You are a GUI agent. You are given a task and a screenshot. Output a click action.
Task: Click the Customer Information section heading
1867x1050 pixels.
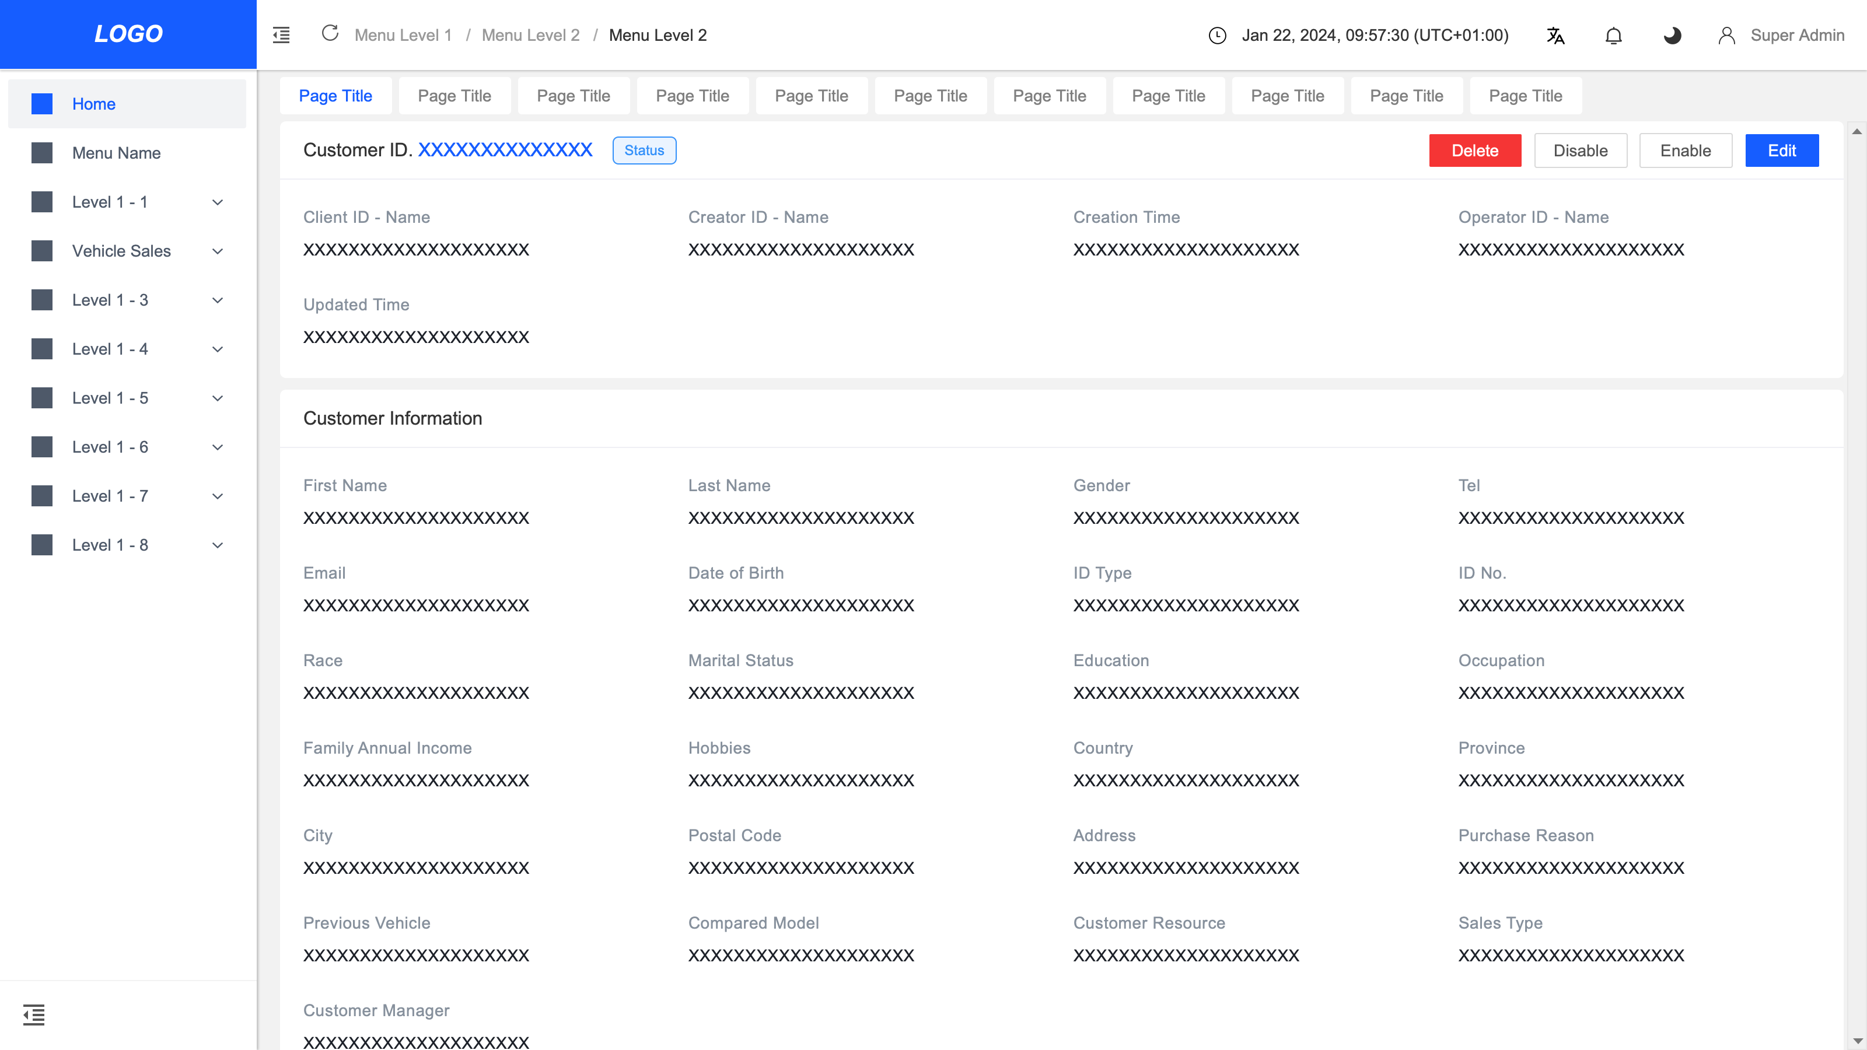[x=393, y=418]
